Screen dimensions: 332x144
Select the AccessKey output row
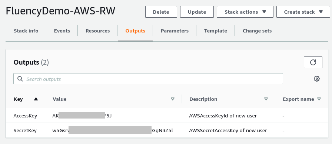pyautogui.click(x=166, y=116)
